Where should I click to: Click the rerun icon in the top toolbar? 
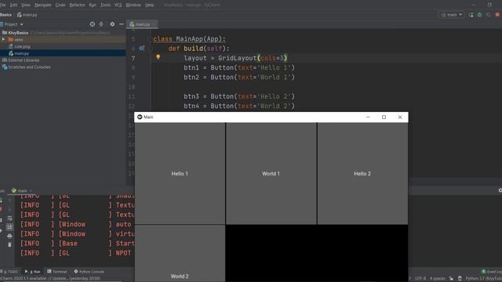[x=471, y=15]
